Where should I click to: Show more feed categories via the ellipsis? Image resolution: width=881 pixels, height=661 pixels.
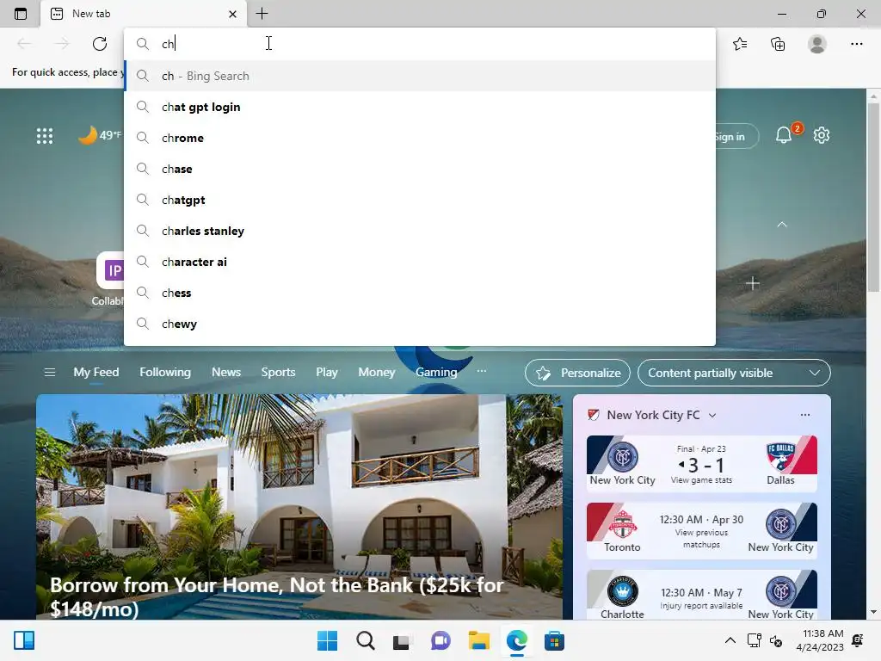pos(482,371)
